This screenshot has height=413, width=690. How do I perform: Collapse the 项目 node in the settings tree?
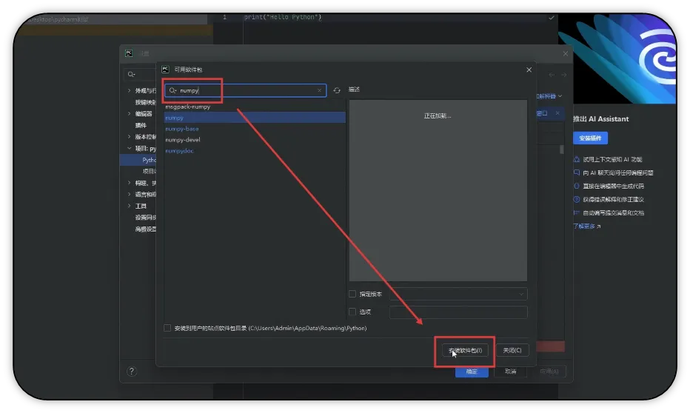pos(130,148)
